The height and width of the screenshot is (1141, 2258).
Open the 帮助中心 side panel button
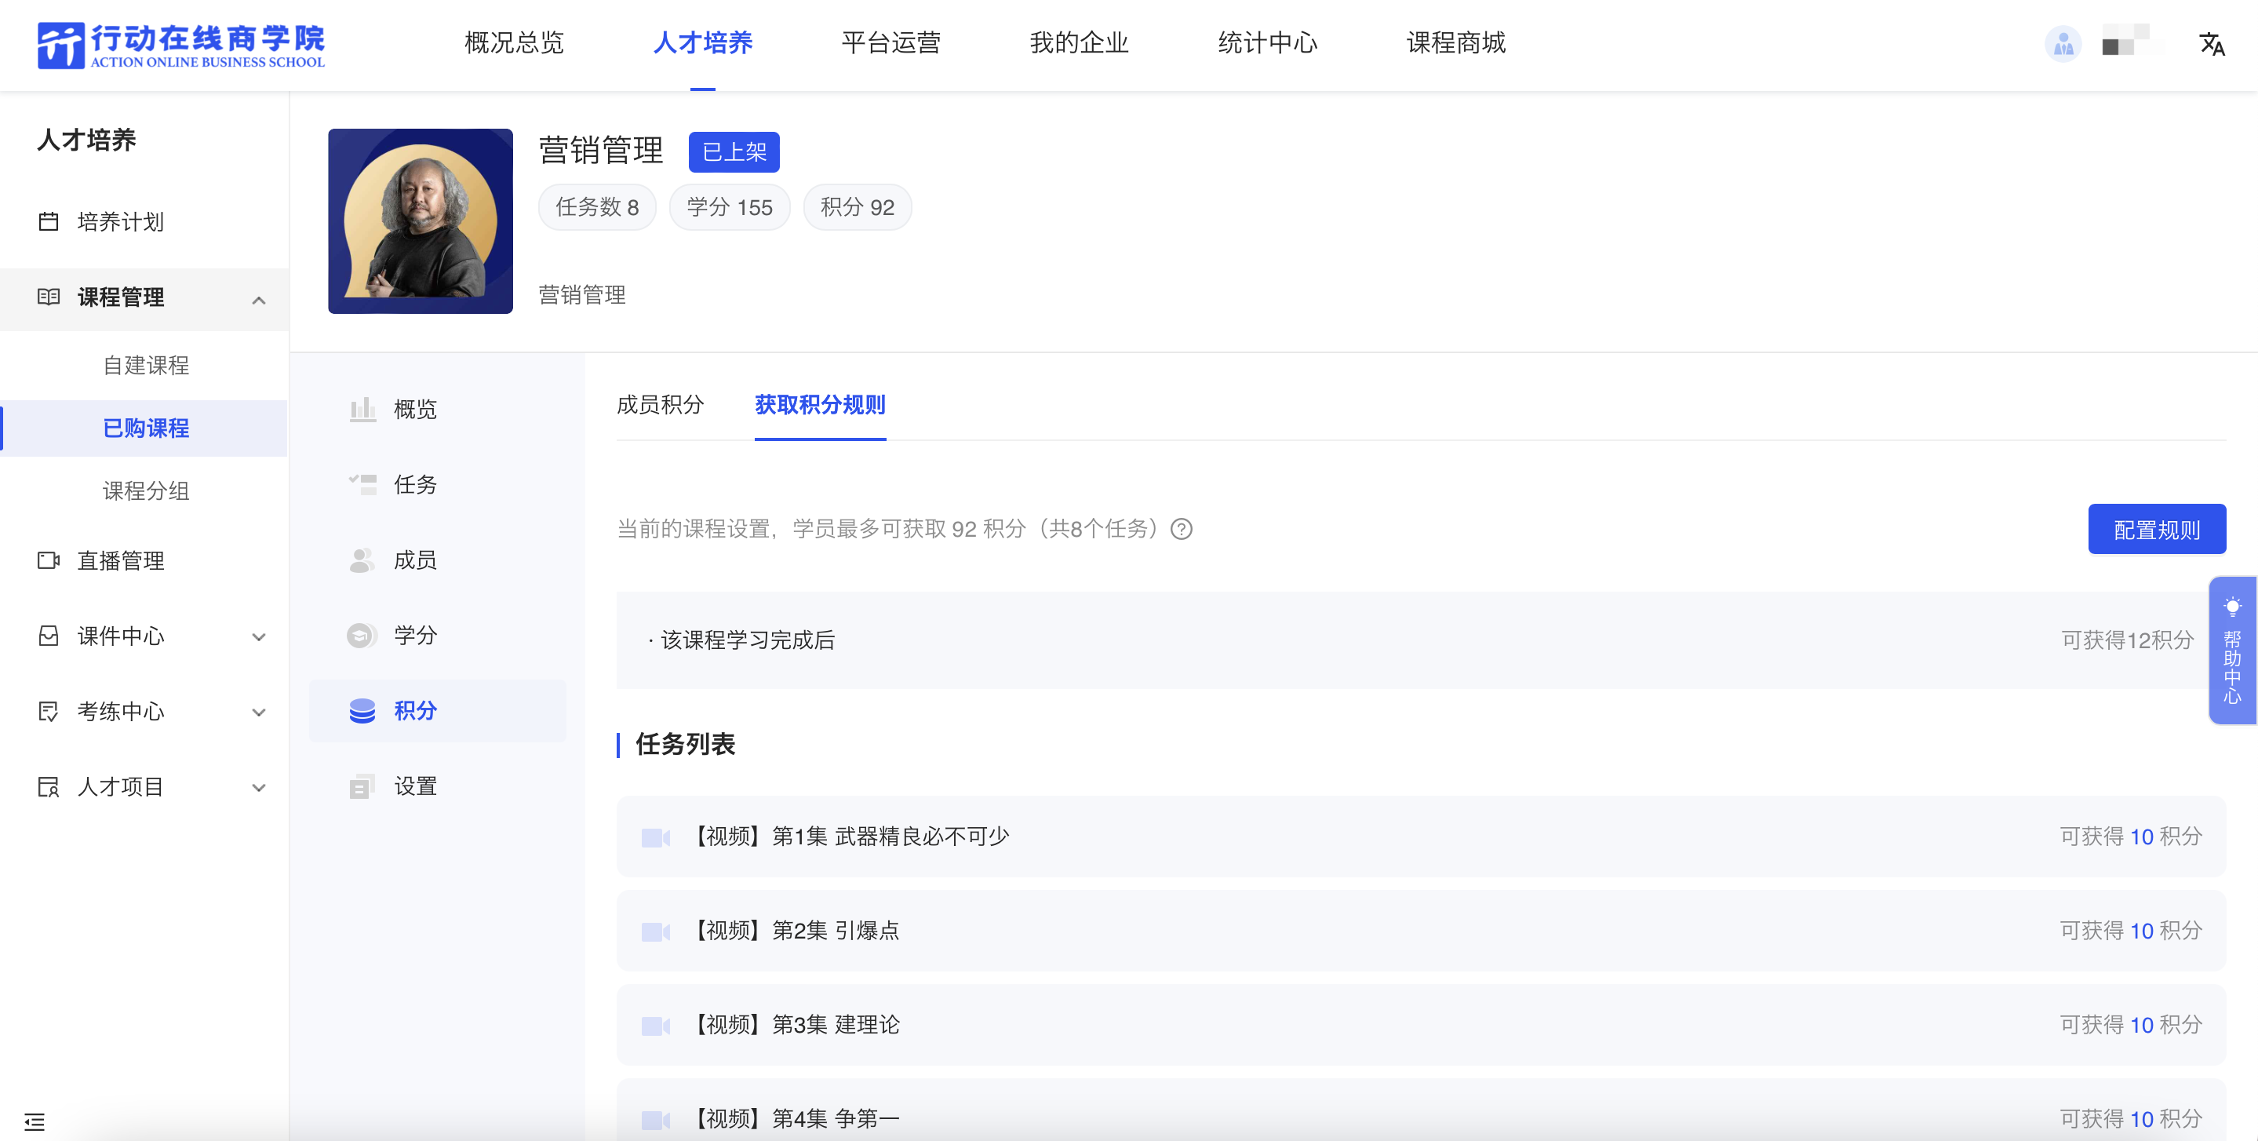(x=2231, y=650)
